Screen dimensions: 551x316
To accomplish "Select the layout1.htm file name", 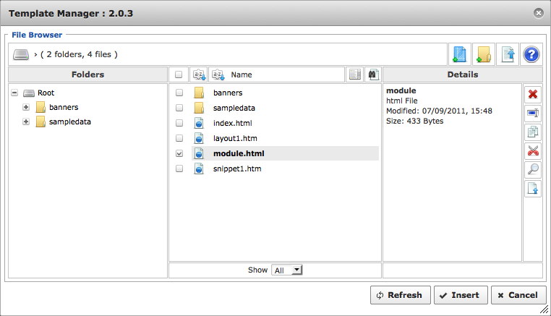I will pyautogui.click(x=235, y=139).
